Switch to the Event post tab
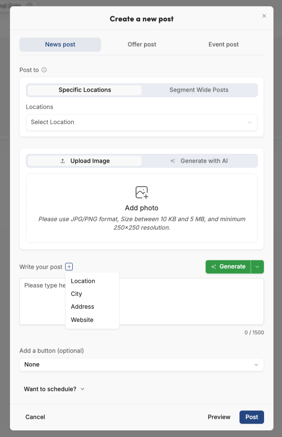282x437 pixels. pyautogui.click(x=223, y=45)
